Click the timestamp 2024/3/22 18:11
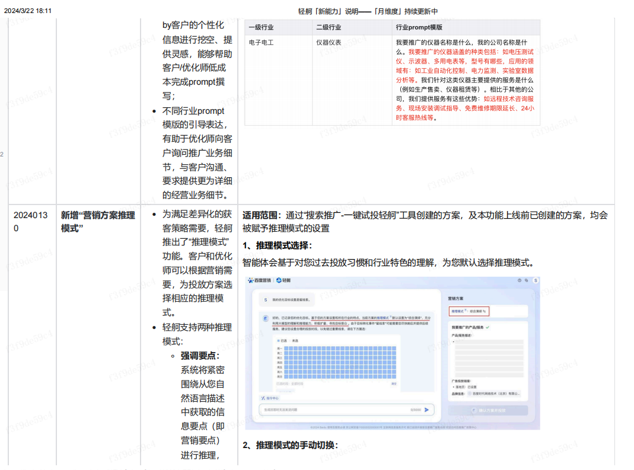The height and width of the screenshot is (470, 634). pyautogui.click(x=28, y=11)
